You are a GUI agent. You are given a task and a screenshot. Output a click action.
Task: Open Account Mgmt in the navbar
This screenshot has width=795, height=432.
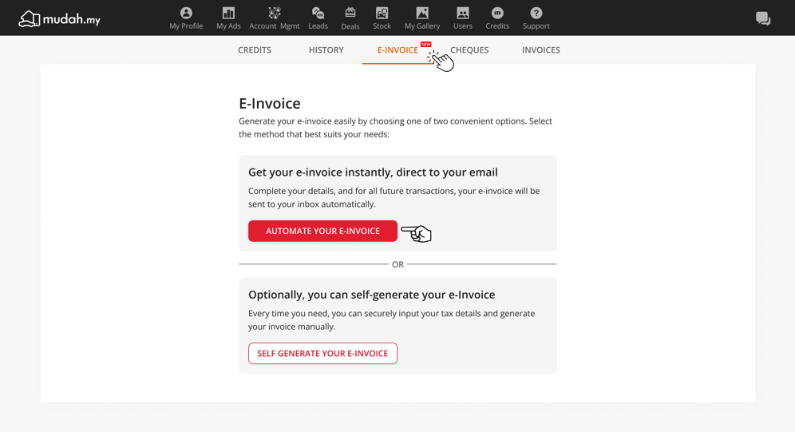pyautogui.click(x=274, y=18)
